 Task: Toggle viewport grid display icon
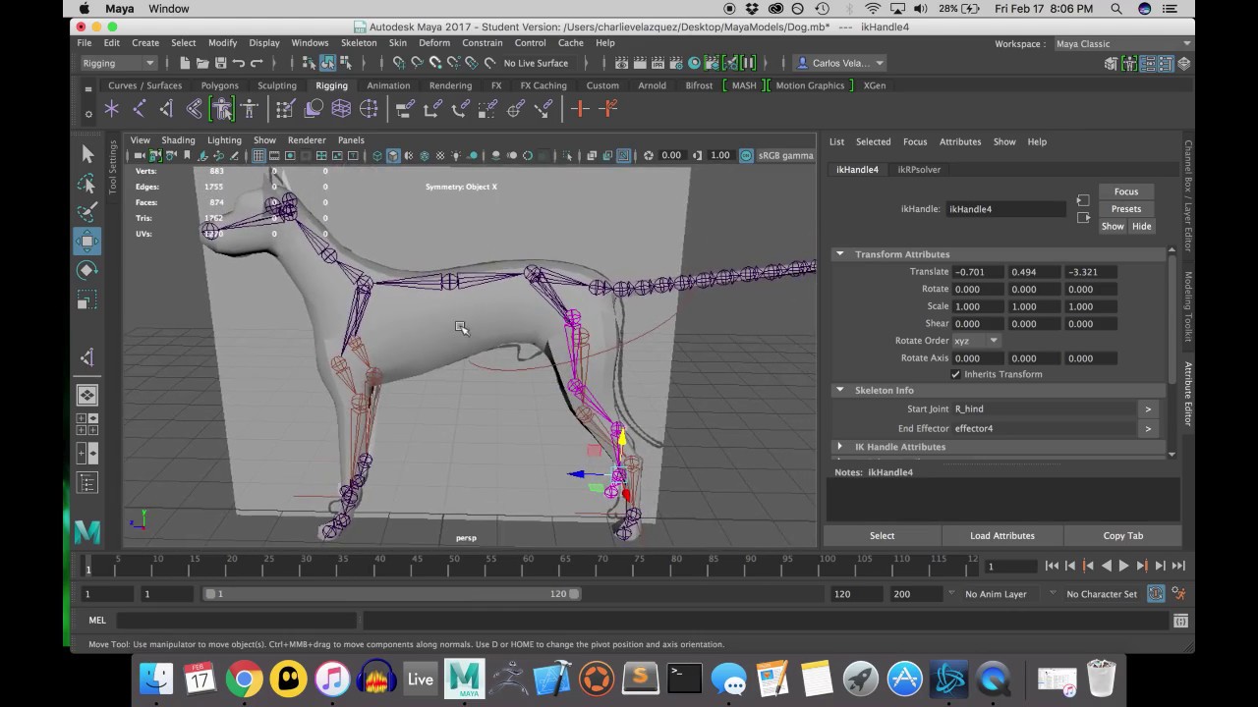[258, 155]
